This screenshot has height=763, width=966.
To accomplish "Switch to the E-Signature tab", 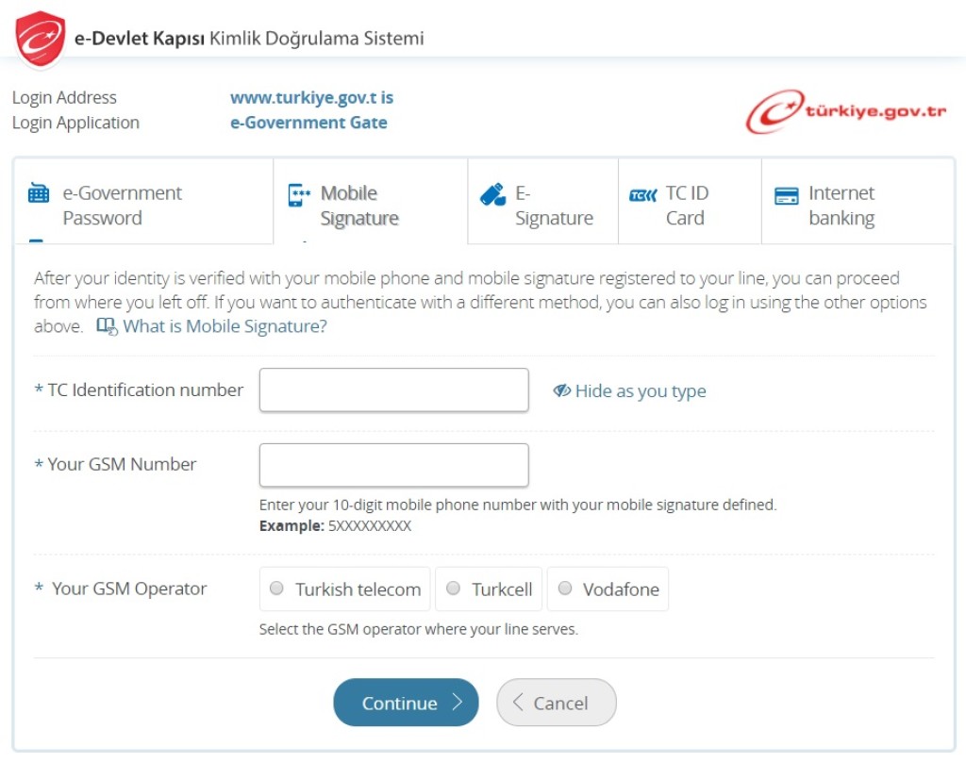I will (x=553, y=206).
